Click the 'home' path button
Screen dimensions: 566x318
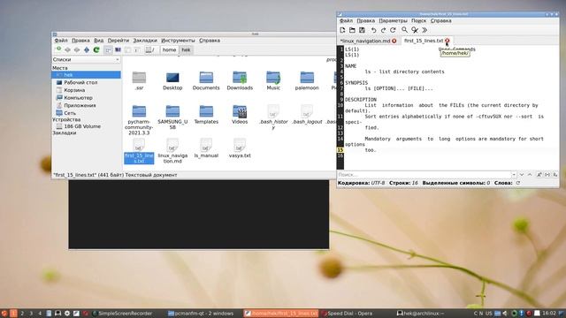[x=169, y=49]
